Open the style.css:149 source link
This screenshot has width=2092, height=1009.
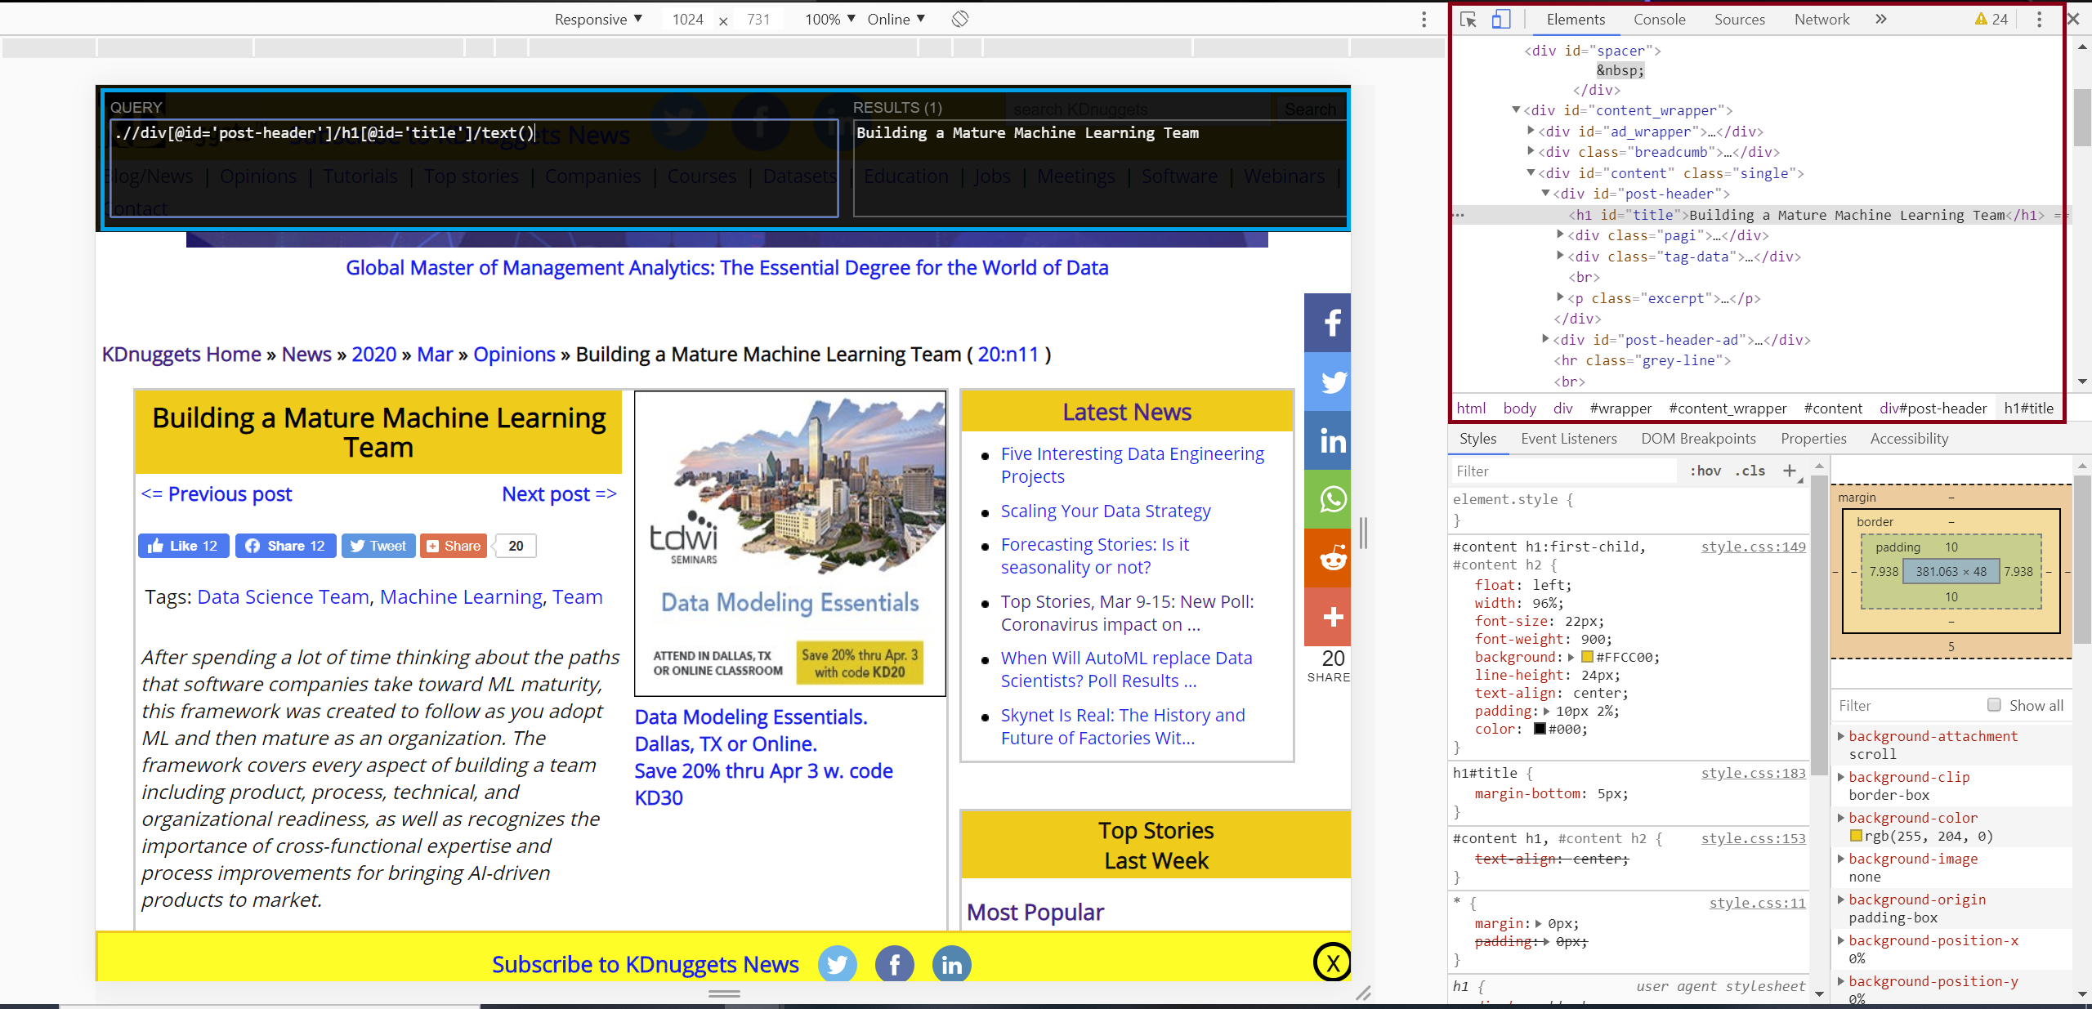1754,547
